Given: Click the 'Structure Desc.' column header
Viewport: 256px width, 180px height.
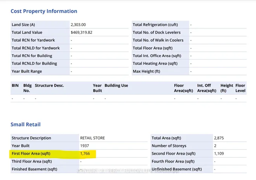Looking at the screenshot, I should pyautogui.click(x=49, y=85).
